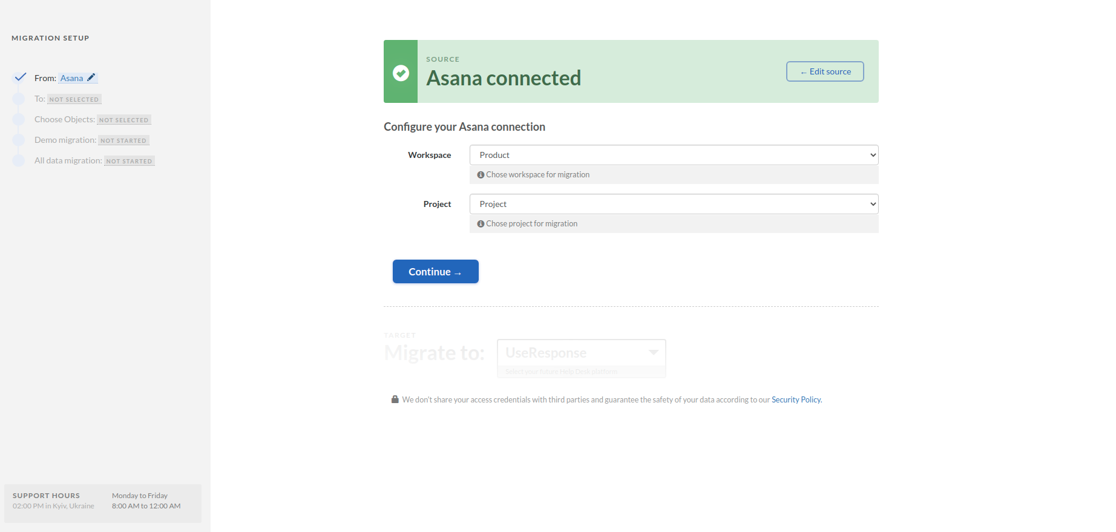Click the Asana link in the From step

(71, 78)
